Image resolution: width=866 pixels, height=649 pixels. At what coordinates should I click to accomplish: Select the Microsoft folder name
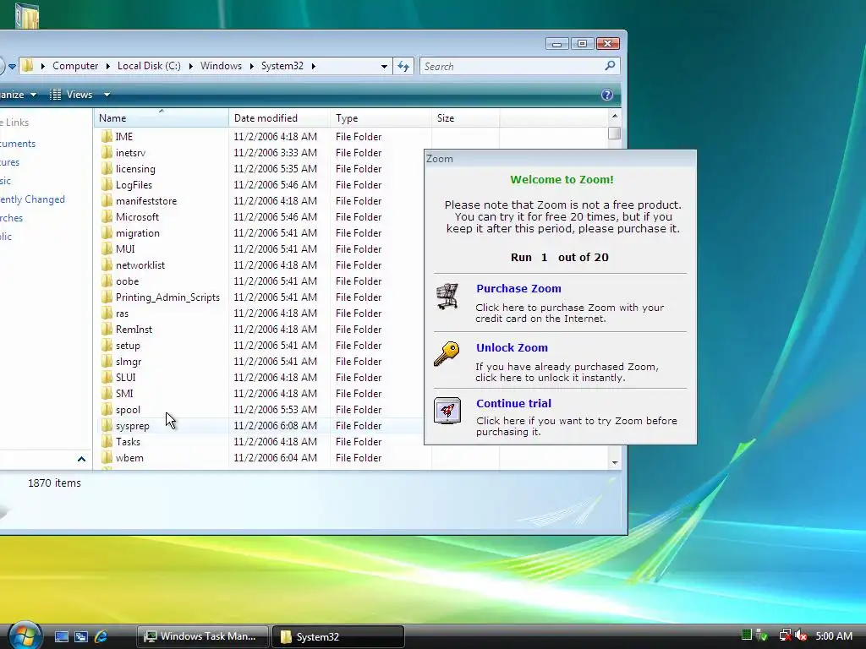[x=137, y=217]
